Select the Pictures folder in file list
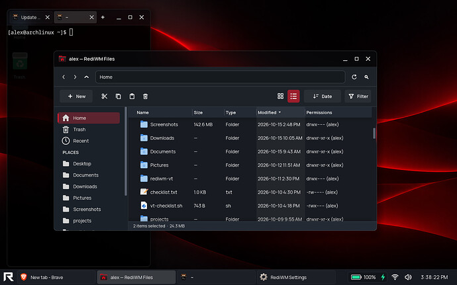 [x=250, y=165]
